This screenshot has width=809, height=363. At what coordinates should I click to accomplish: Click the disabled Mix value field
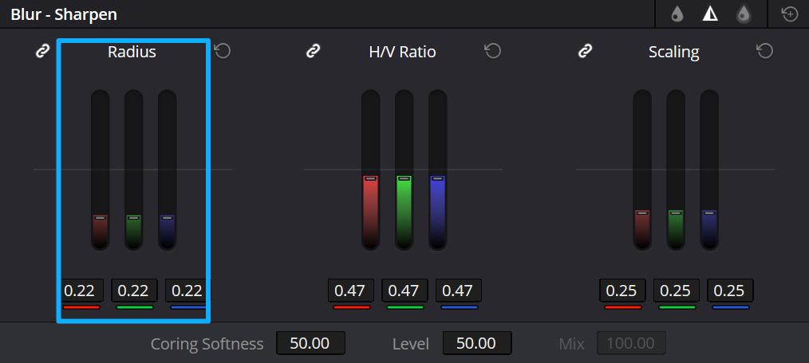pos(632,343)
